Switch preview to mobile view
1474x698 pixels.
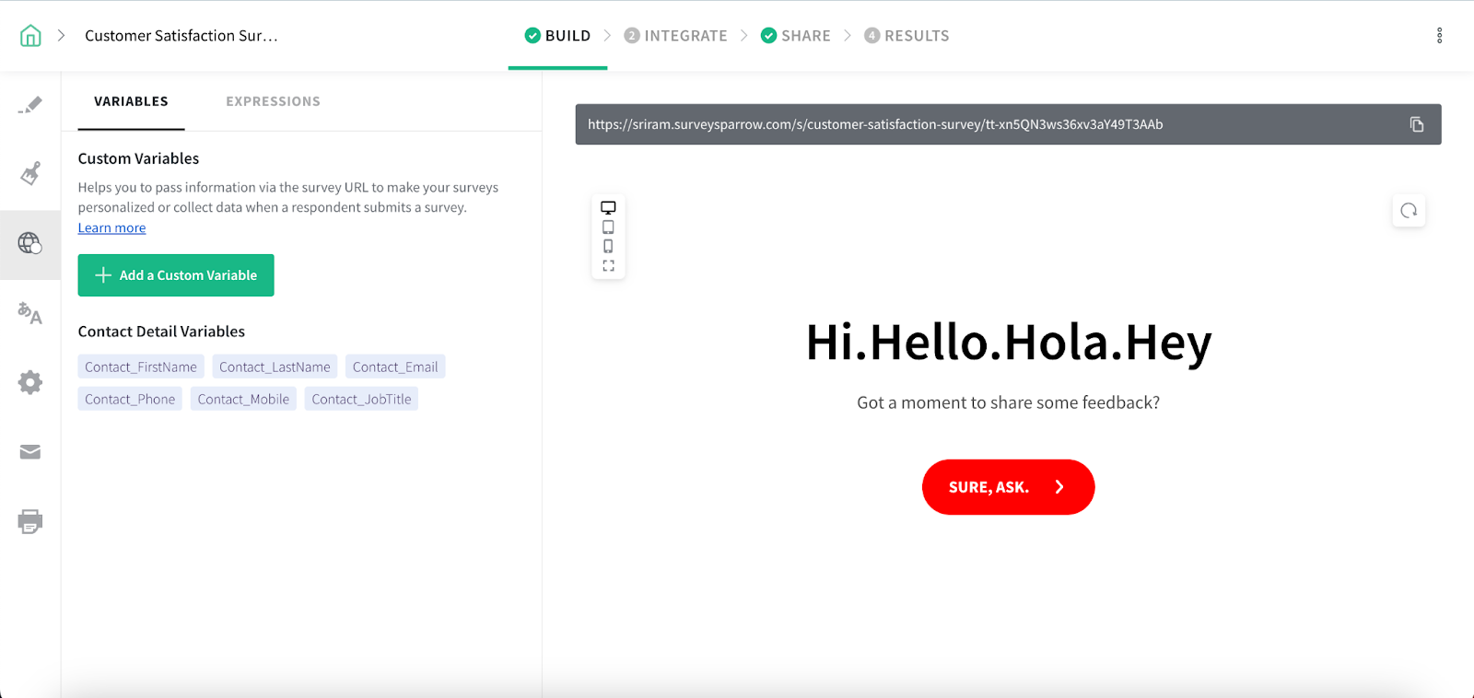point(608,247)
